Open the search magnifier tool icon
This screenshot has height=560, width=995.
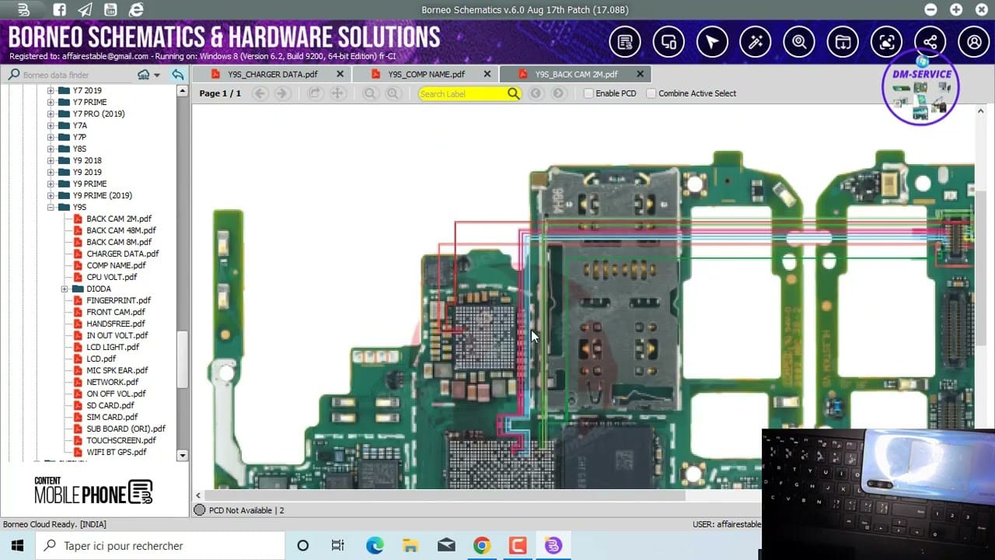coord(799,42)
